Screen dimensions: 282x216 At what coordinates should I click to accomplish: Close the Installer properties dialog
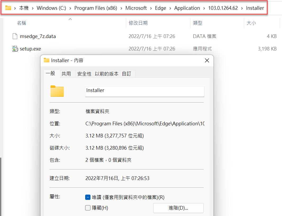[x=207, y=60]
